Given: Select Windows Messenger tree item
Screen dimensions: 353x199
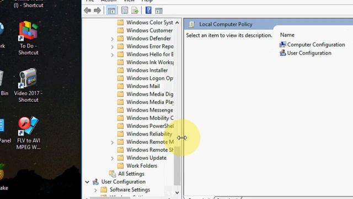Looking at the screenshot, I should 149,110.
